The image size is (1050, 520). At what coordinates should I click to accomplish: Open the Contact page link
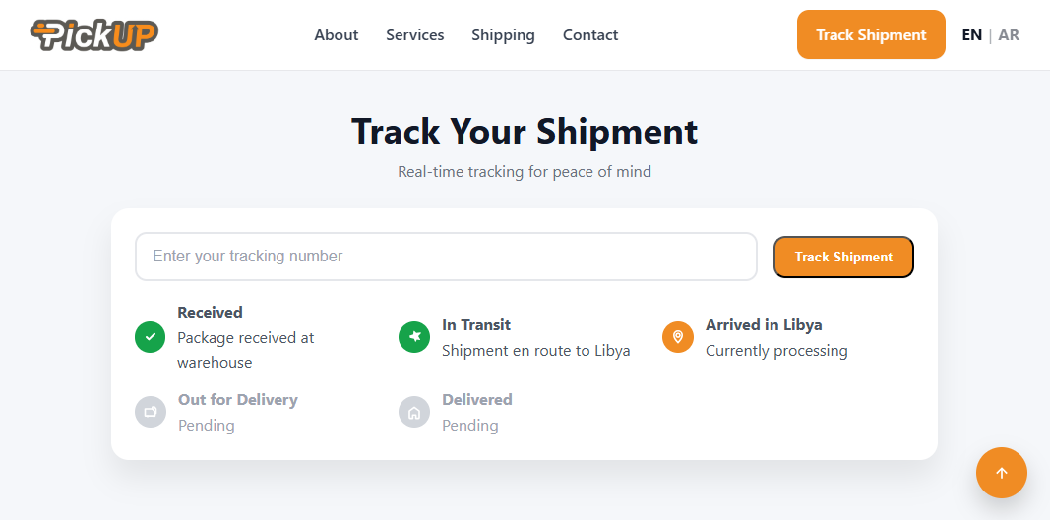point(590,35)
